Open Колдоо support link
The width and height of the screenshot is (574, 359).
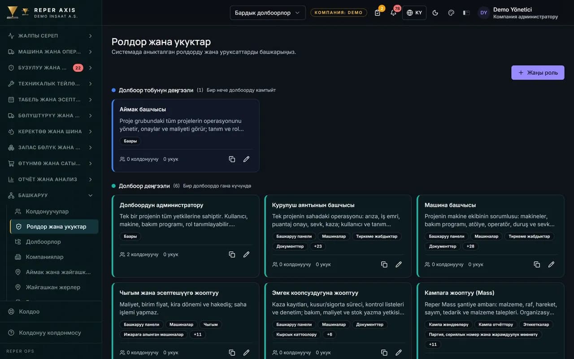(x=51, y=311)
